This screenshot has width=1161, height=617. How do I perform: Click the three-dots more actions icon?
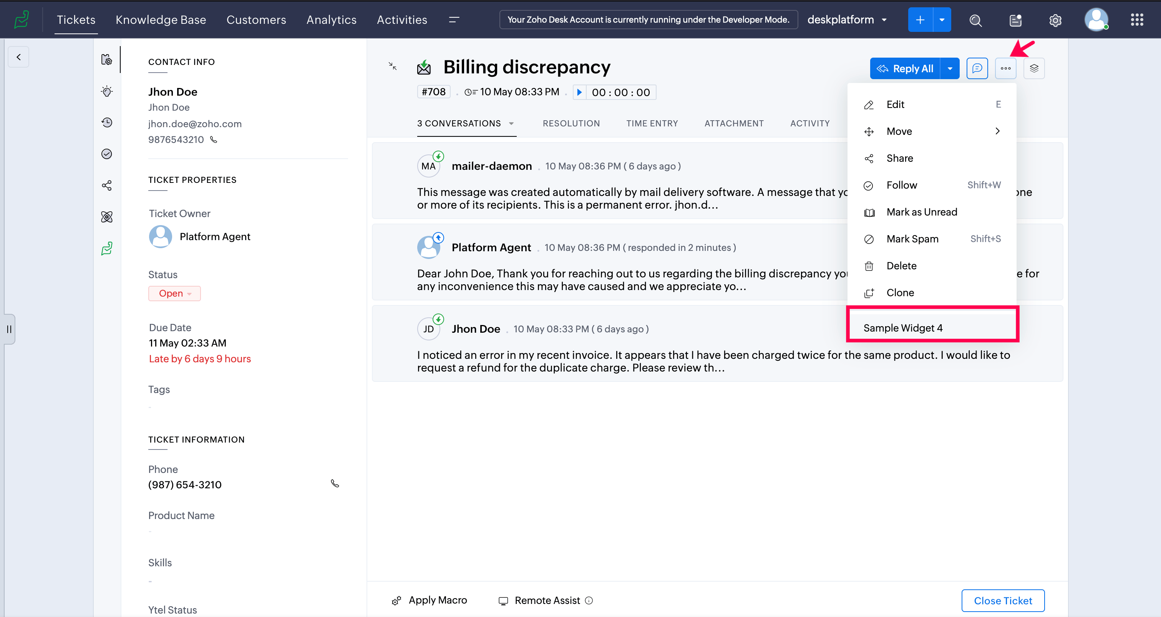tap(1005, 68)
